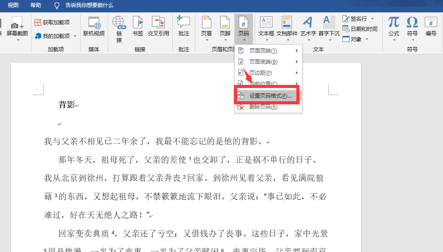Click the 页码 page number button

point(244,28)
